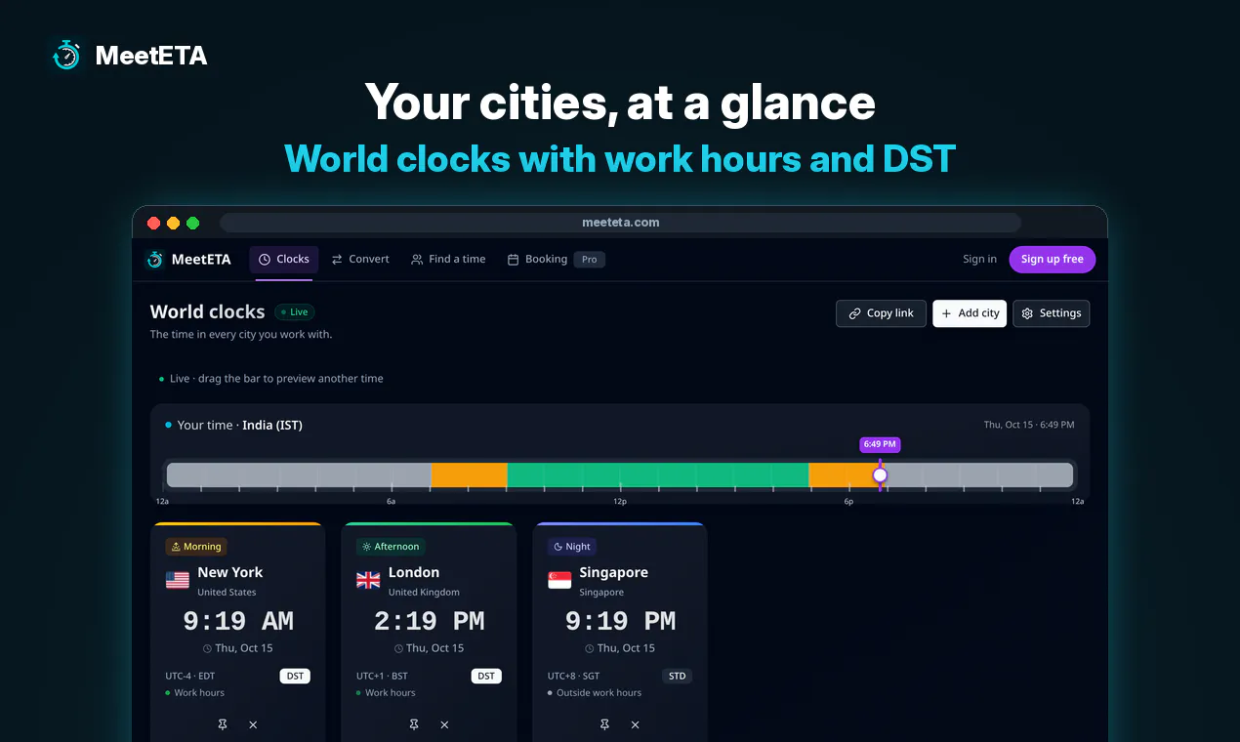Screen dimensions: 1240x742
Task: Click the large MeetETA stopwatch logo above the headline
Action: pyautogui.click(x=66, y=56)
